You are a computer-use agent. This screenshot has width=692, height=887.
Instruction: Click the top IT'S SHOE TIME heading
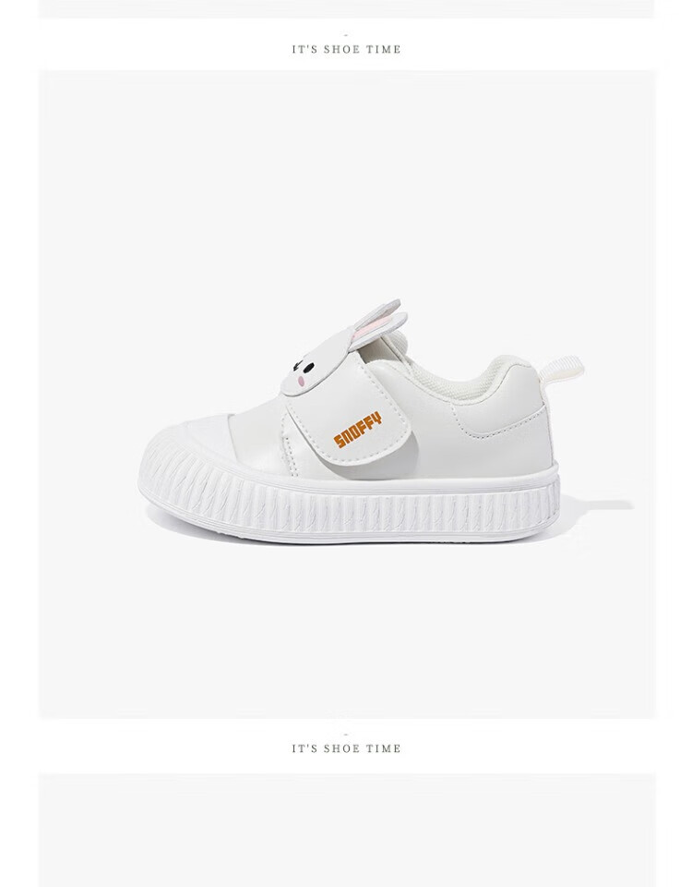346,50
